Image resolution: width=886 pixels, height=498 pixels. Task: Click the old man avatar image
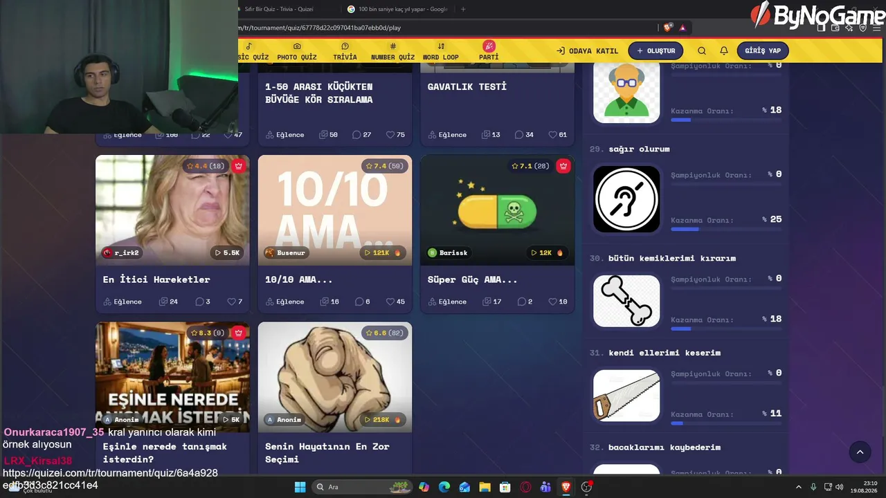coord(626,93)
